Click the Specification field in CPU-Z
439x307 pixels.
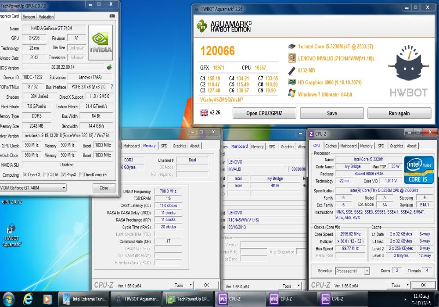point(384,190)
